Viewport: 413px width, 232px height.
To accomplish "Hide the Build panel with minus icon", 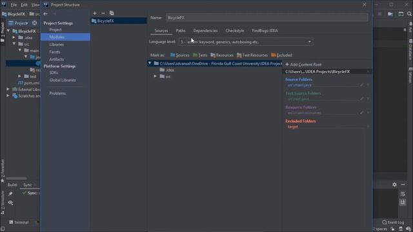I will [403, 185].
